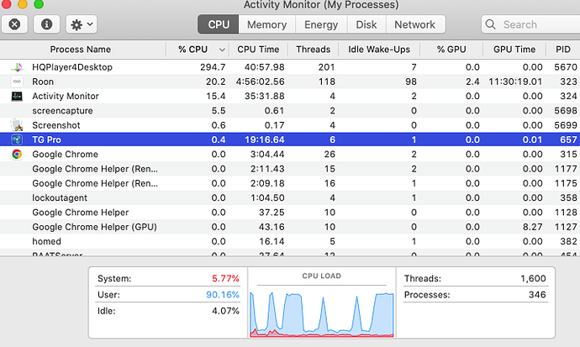Click the HQPlayer4Desktop app icon
The height and width of the screenshot is (347, 580).
[17, 67]
